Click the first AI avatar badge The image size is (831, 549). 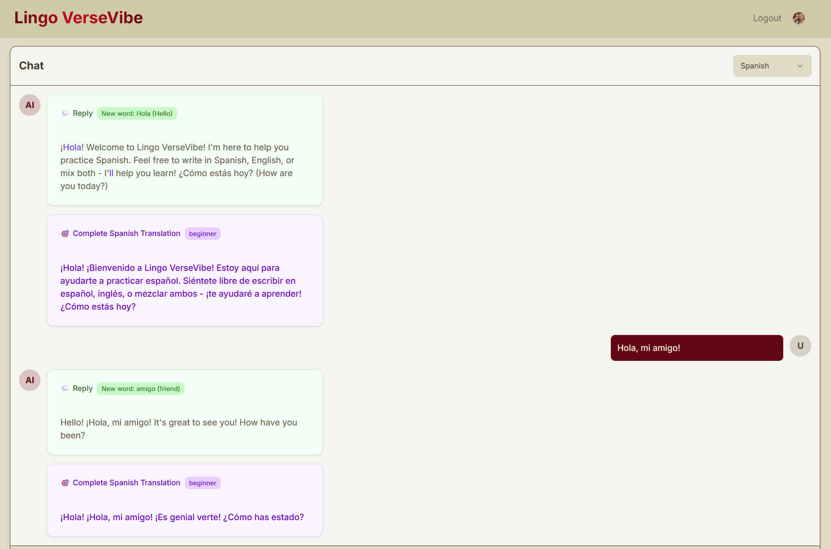click(30, 105)
